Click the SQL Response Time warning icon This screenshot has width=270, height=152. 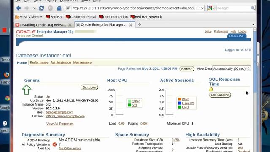(211, 89)
